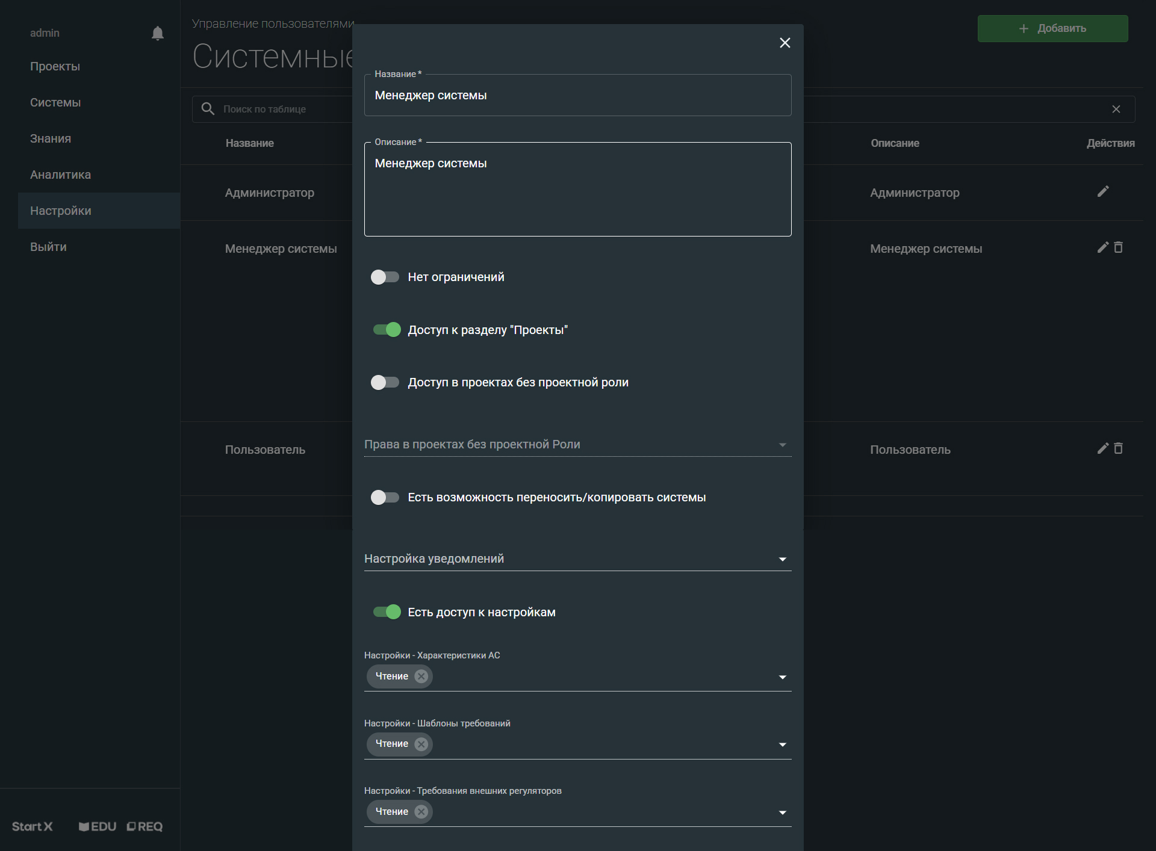The width and height of the screenshot is (1156, 851).
Task: Click the notification bell icon
Action: (x=158, y=33)
